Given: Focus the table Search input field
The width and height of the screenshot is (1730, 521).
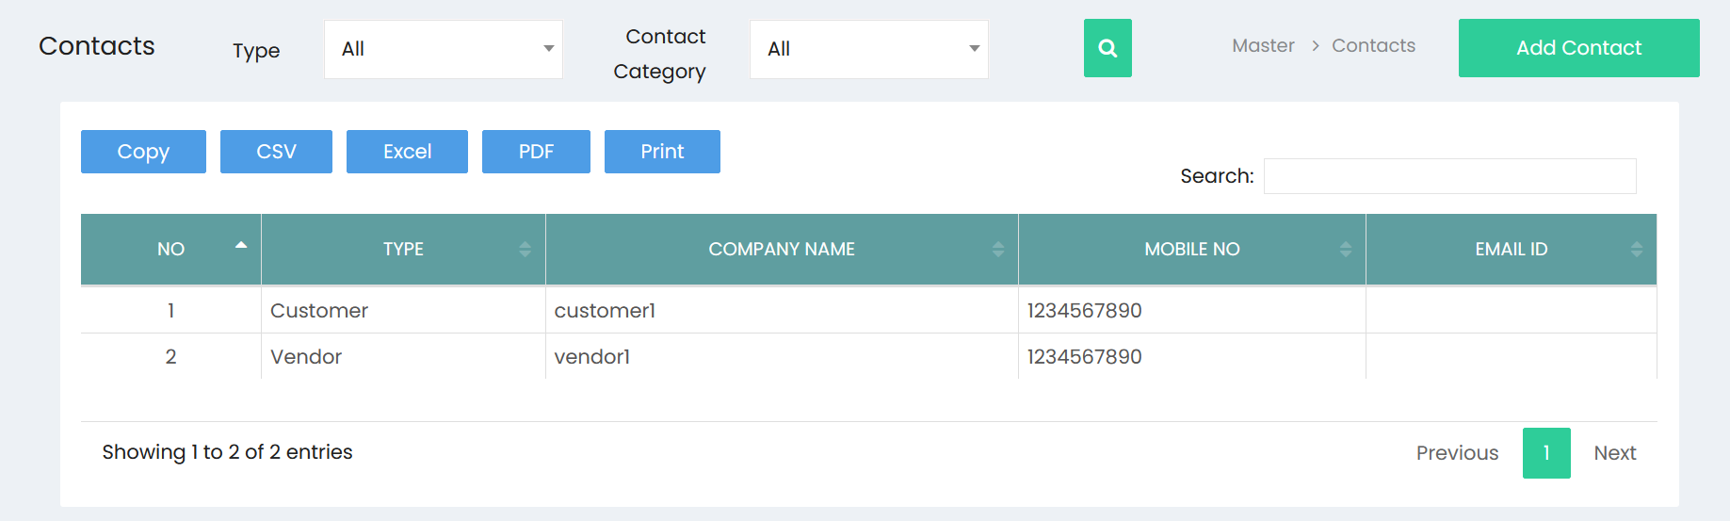Looking at the screenshot, I should pos(1450,176).
